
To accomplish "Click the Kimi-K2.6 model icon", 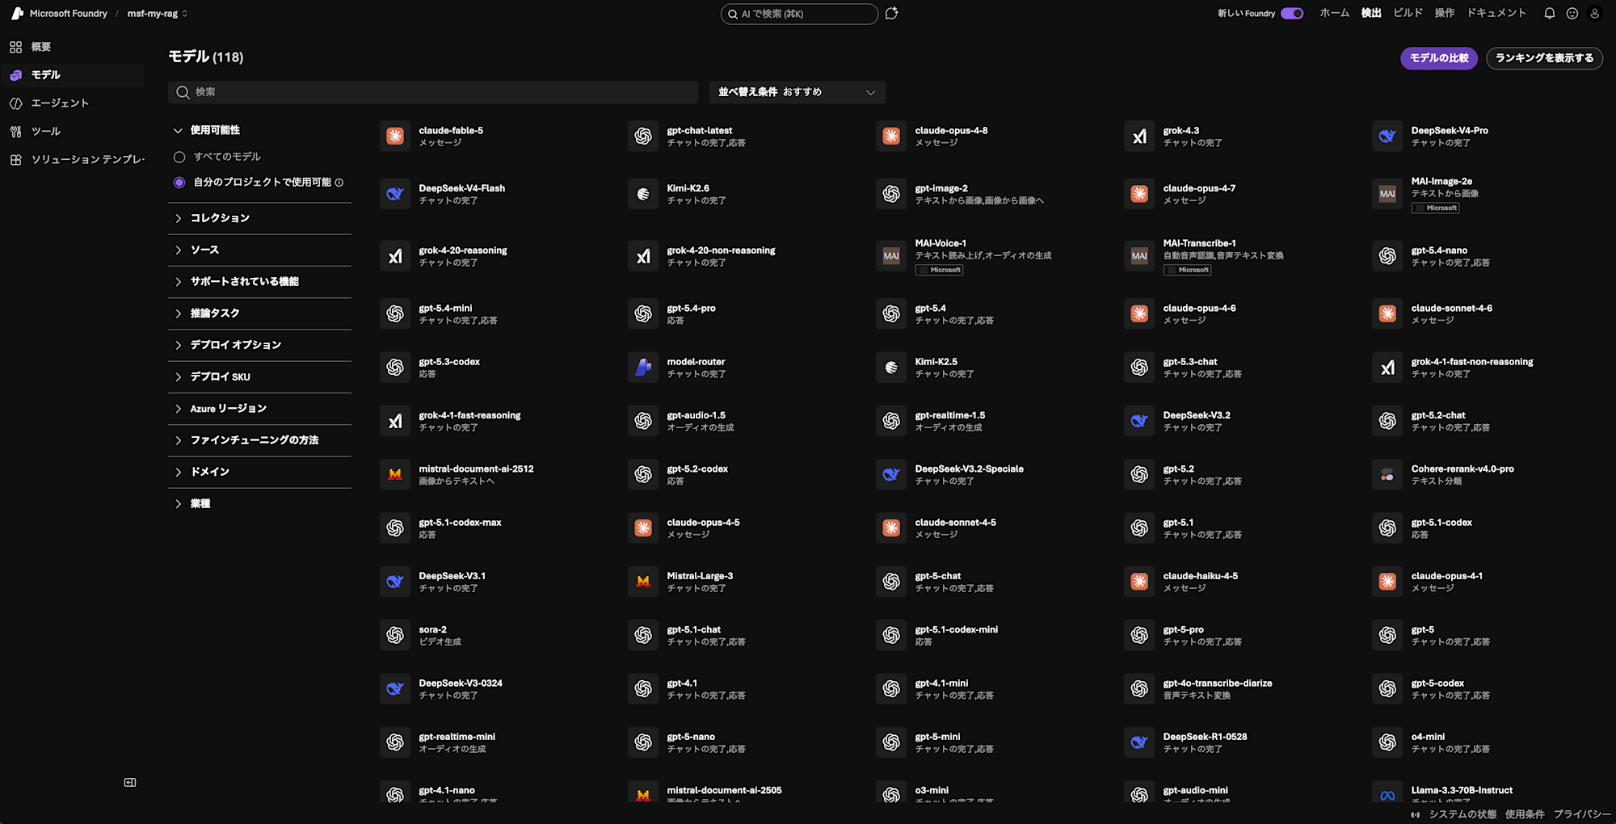I will (x=643, y=194).
